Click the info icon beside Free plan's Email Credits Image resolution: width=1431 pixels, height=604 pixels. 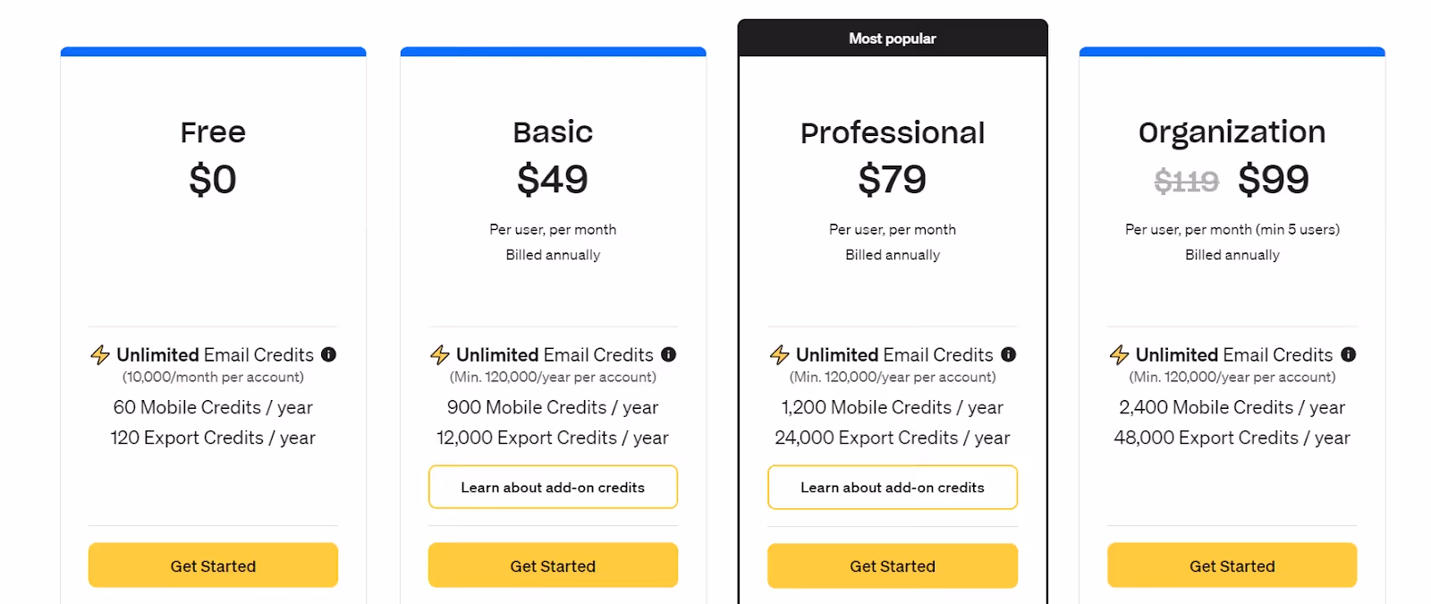point(328,354)
